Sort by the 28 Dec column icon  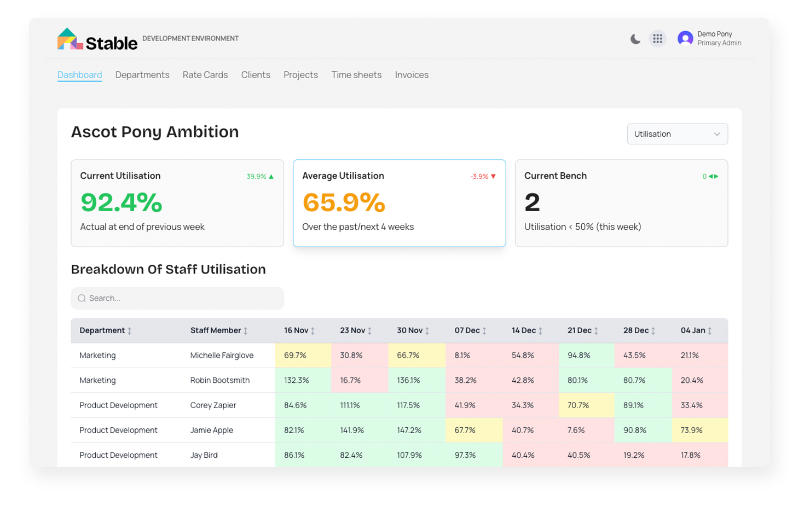[653, 331]
